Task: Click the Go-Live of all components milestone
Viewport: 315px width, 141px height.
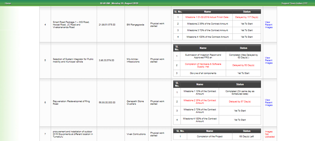Action: 203,73
